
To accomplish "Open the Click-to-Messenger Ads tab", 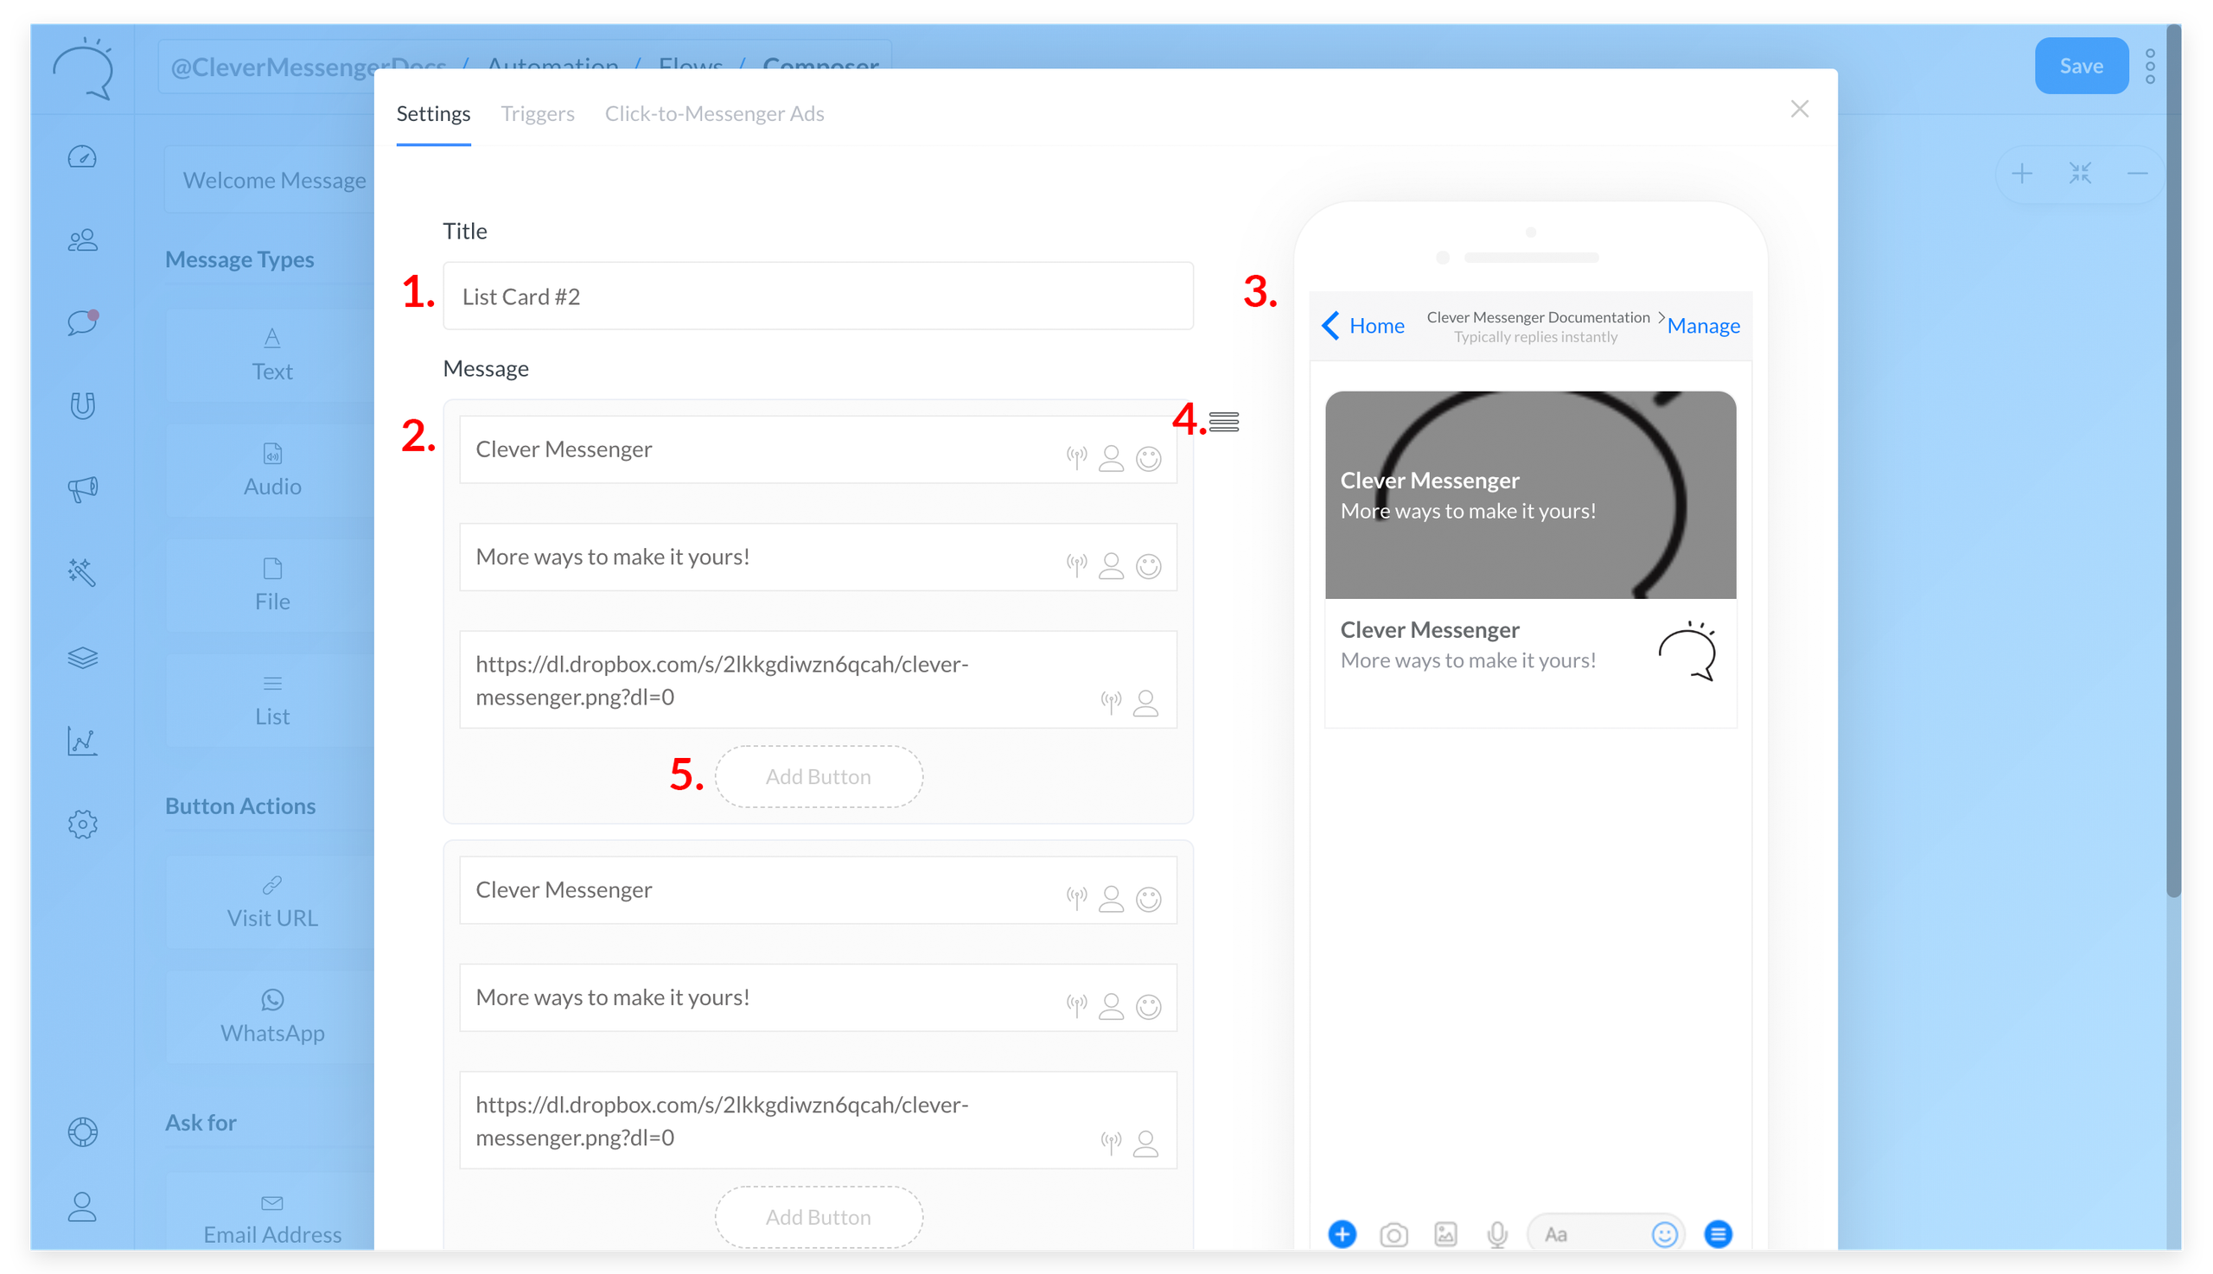I will point(714,114).
